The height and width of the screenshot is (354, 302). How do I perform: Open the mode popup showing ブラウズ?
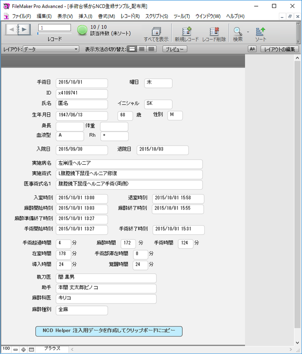(x=52, y=349)
